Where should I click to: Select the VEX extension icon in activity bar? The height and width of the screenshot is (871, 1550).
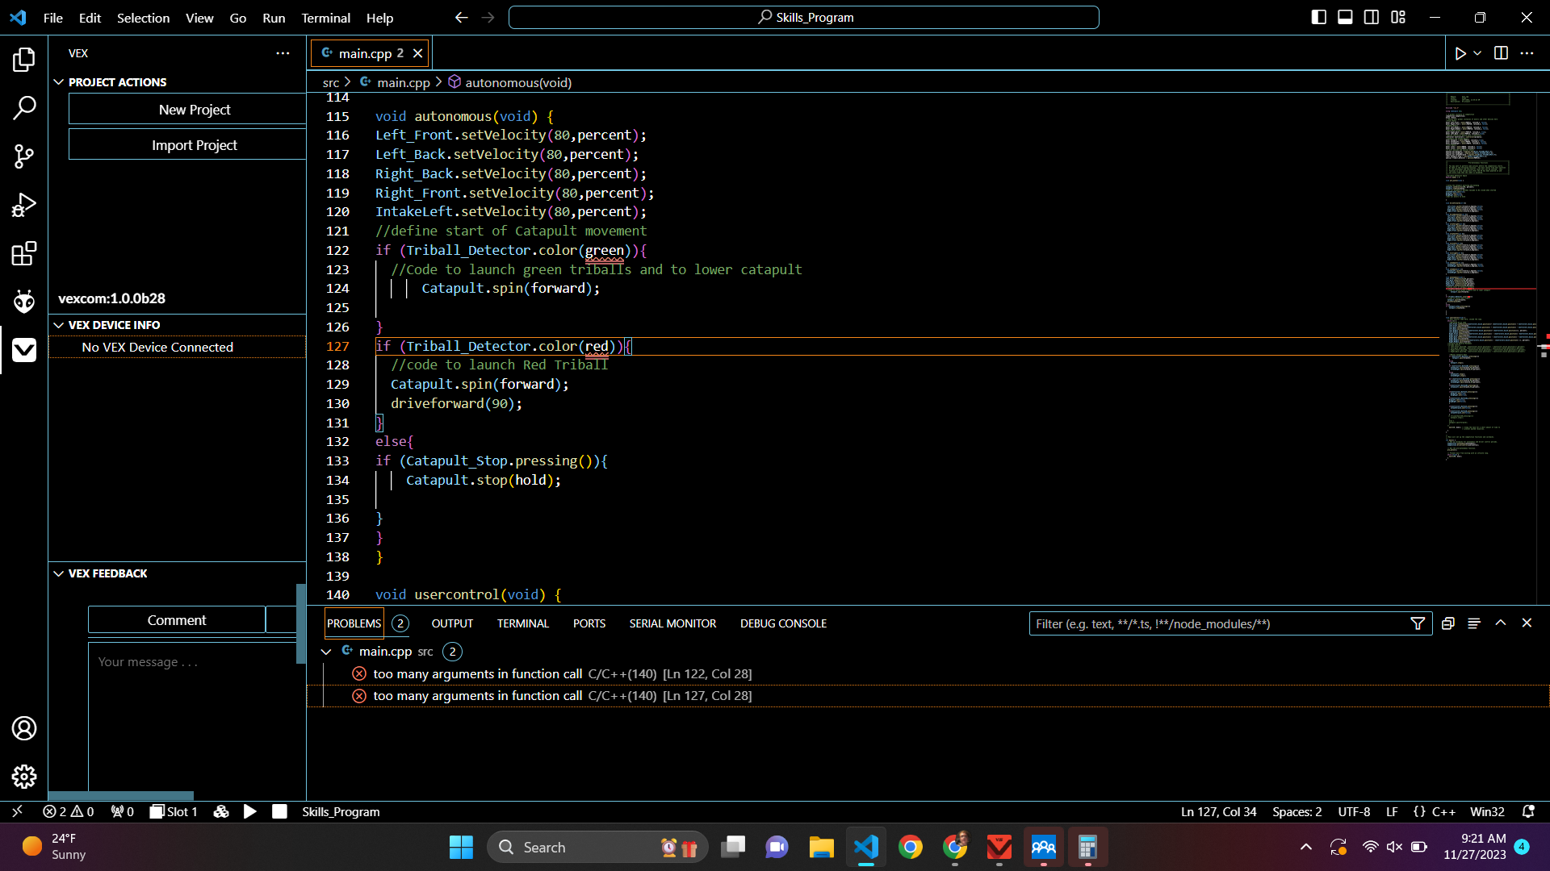[24, 350]
